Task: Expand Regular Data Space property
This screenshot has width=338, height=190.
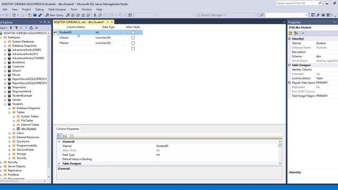Action: click(x=289, y=83)
